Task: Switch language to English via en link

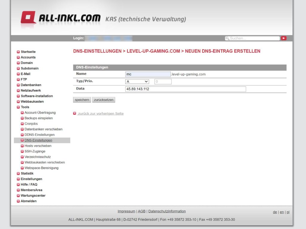Action: 281,212
